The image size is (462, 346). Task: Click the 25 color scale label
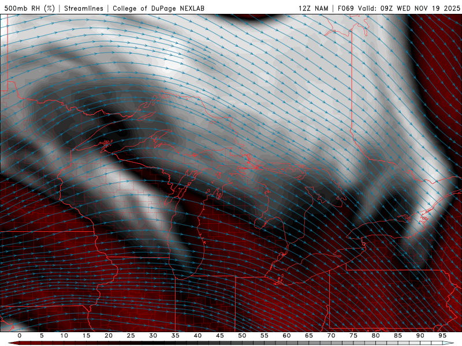(131, 336)
